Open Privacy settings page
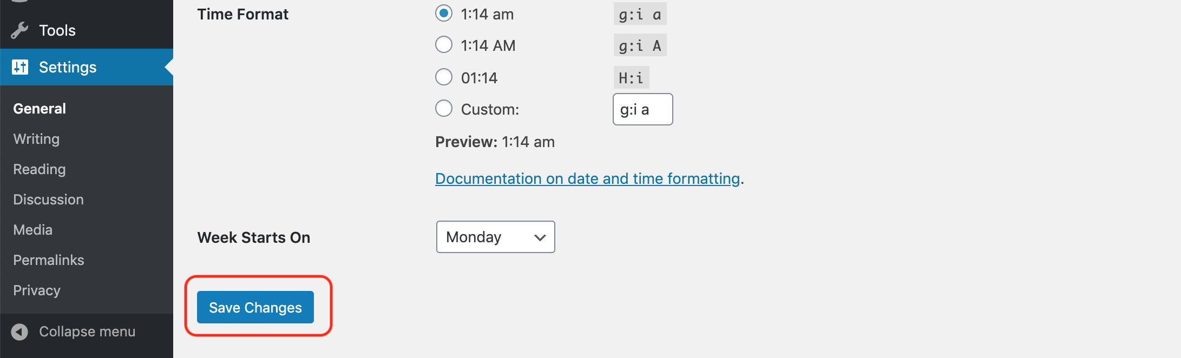 pyautogui.click(x=36, y=290)
